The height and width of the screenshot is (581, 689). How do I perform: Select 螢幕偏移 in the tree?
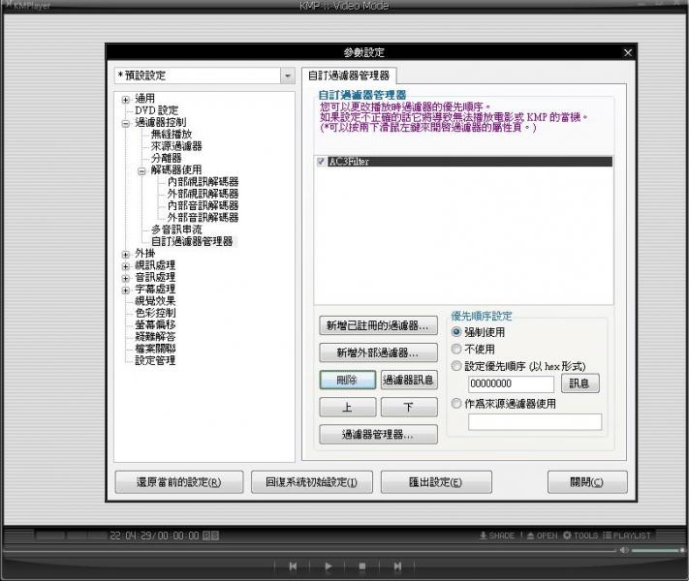click(x=155, y=324)
